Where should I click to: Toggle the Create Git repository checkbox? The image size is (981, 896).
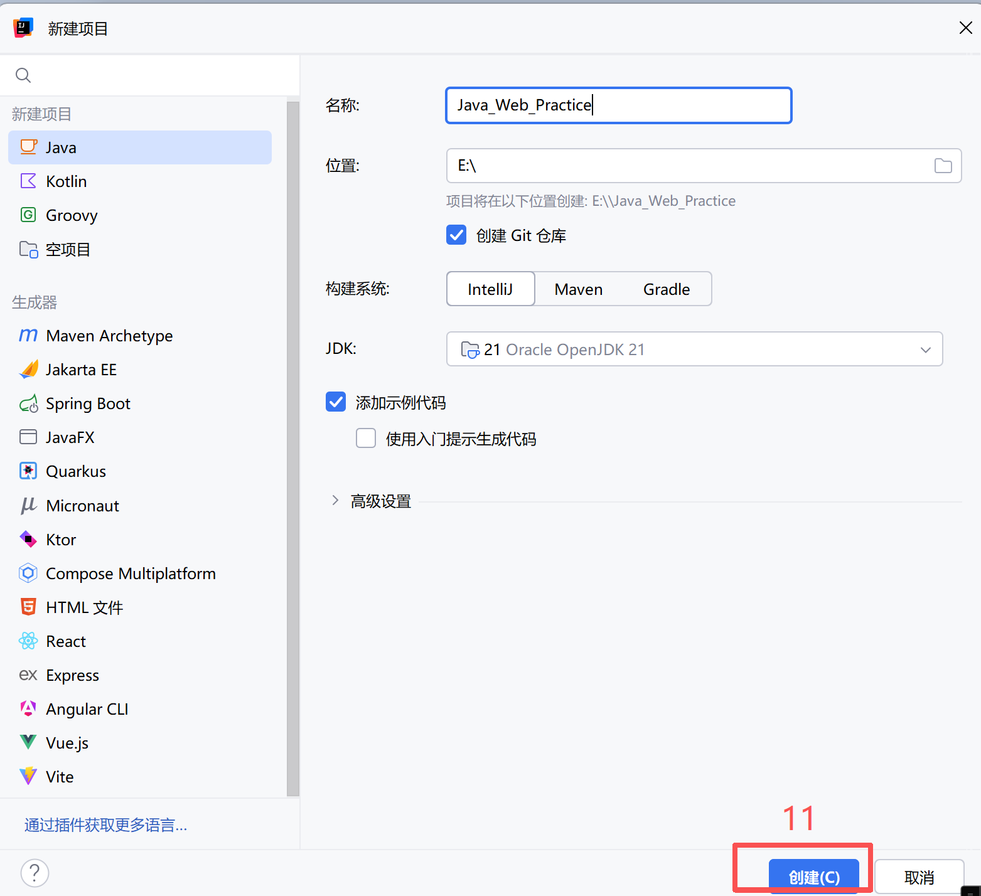[x=456, y=235]
